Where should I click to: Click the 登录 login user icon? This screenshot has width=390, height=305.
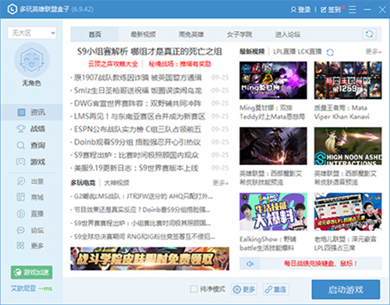293,10
